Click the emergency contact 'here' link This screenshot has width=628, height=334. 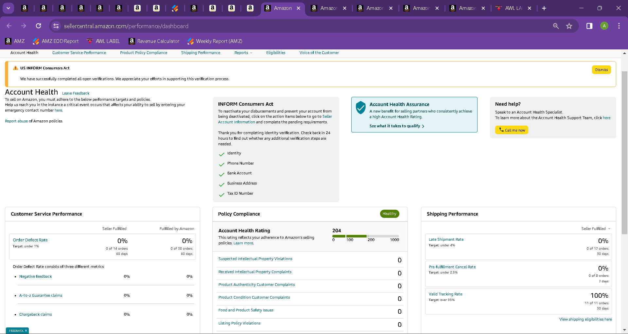point(58,110)
